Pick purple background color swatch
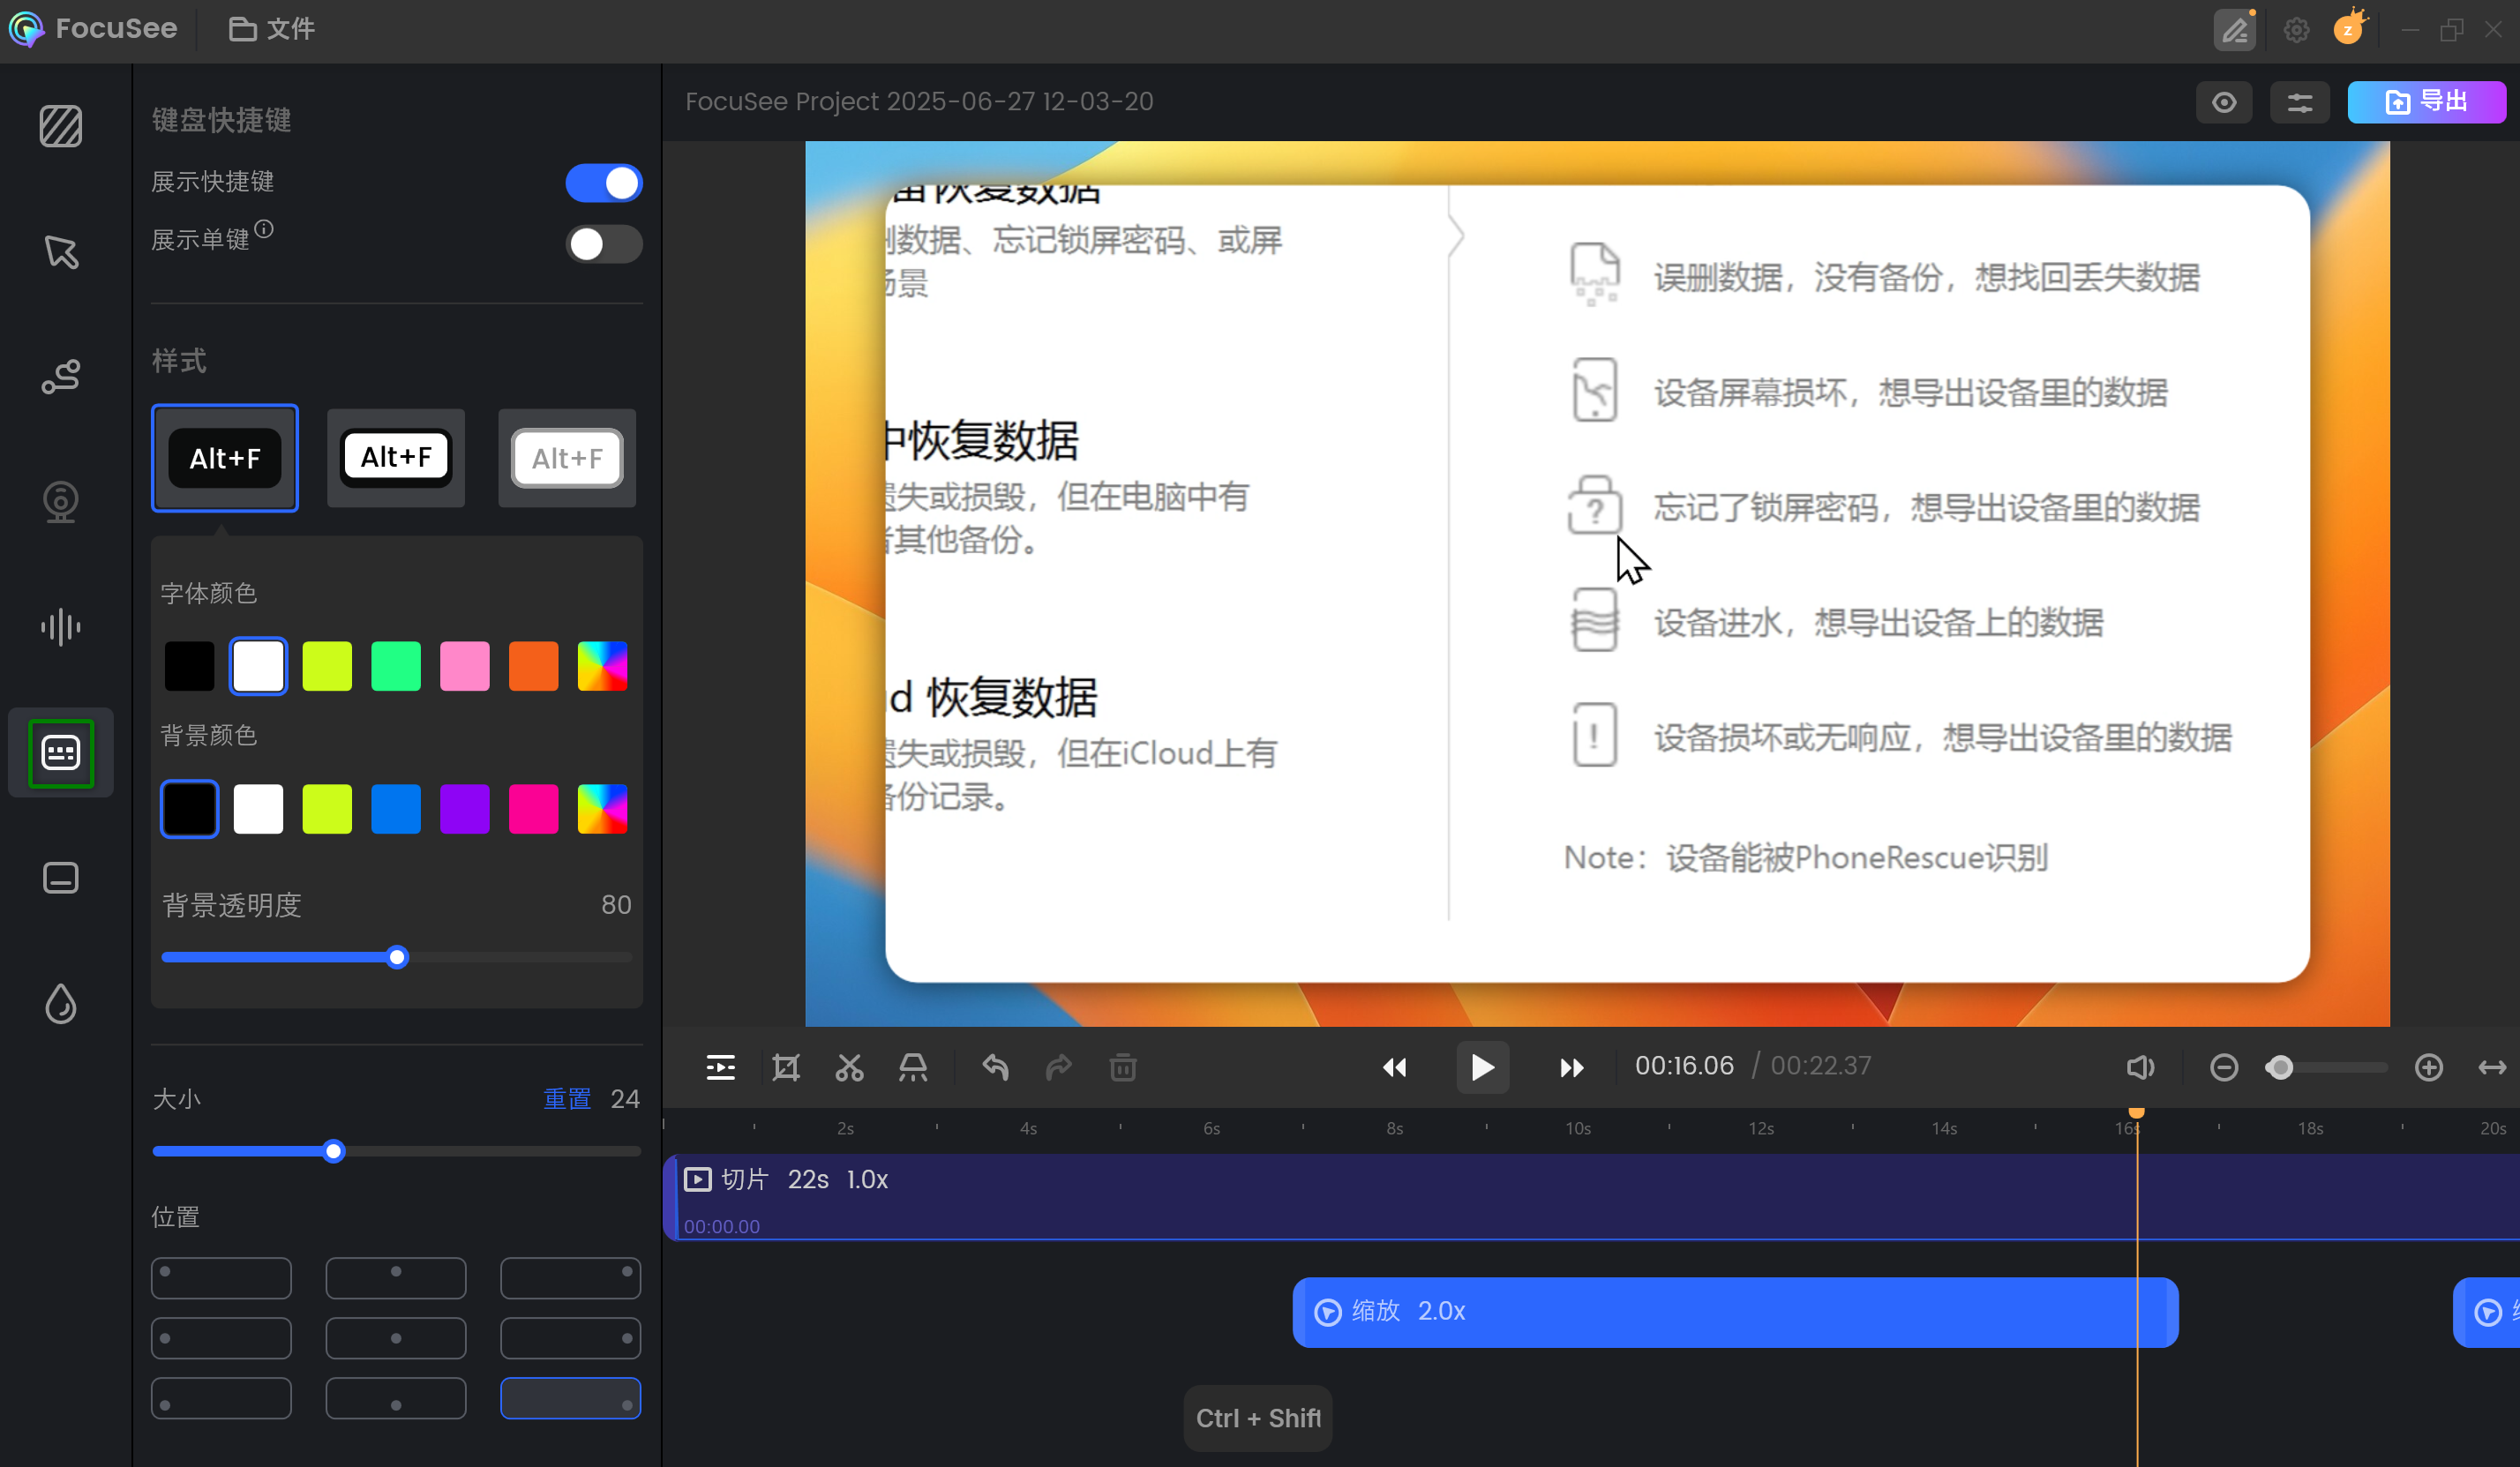 point(464,808)
